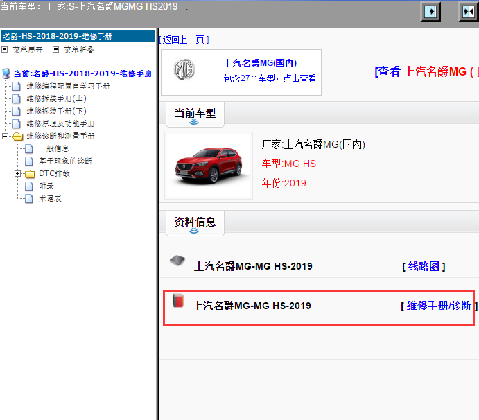
Task: Click the gray wiring diagram icon
Action: pos(177,261)
